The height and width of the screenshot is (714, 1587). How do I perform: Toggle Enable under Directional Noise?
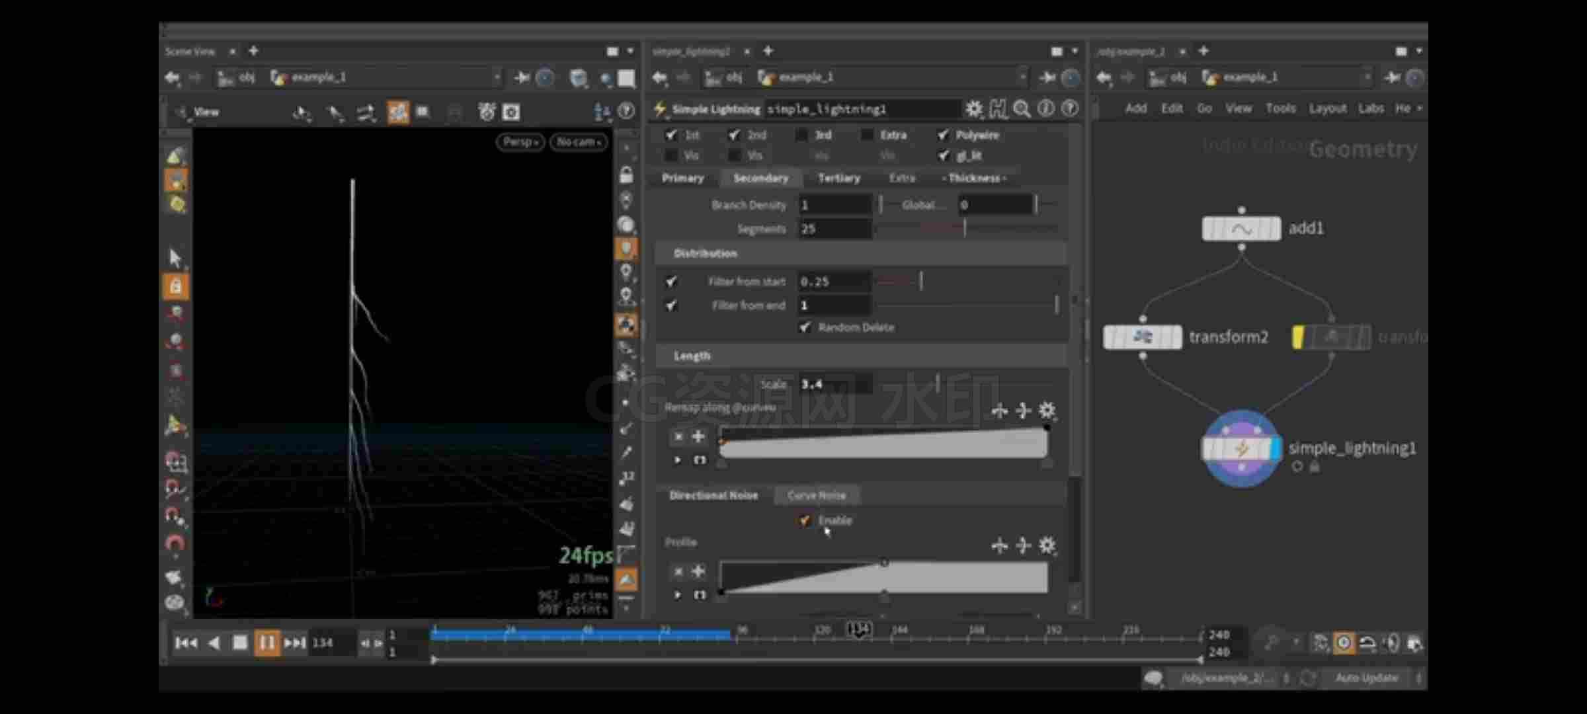[805, 520]
